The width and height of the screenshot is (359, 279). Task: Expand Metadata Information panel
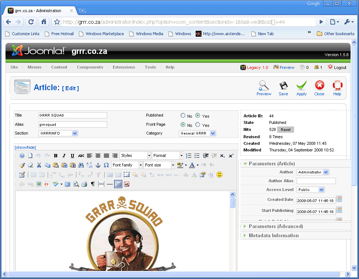point(273,235)
